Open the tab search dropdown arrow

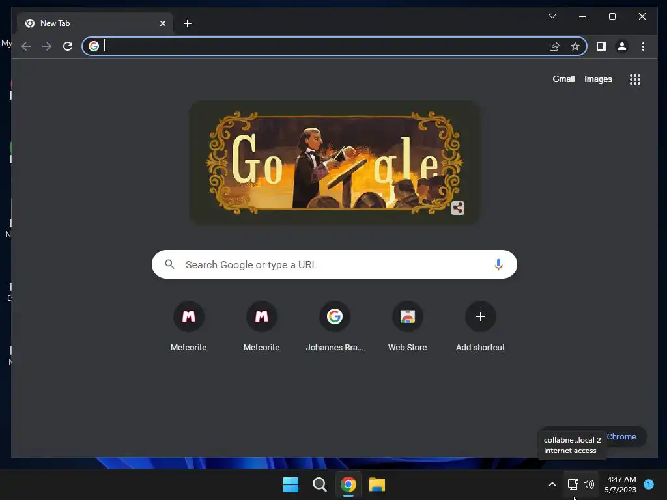coord(552,16)
